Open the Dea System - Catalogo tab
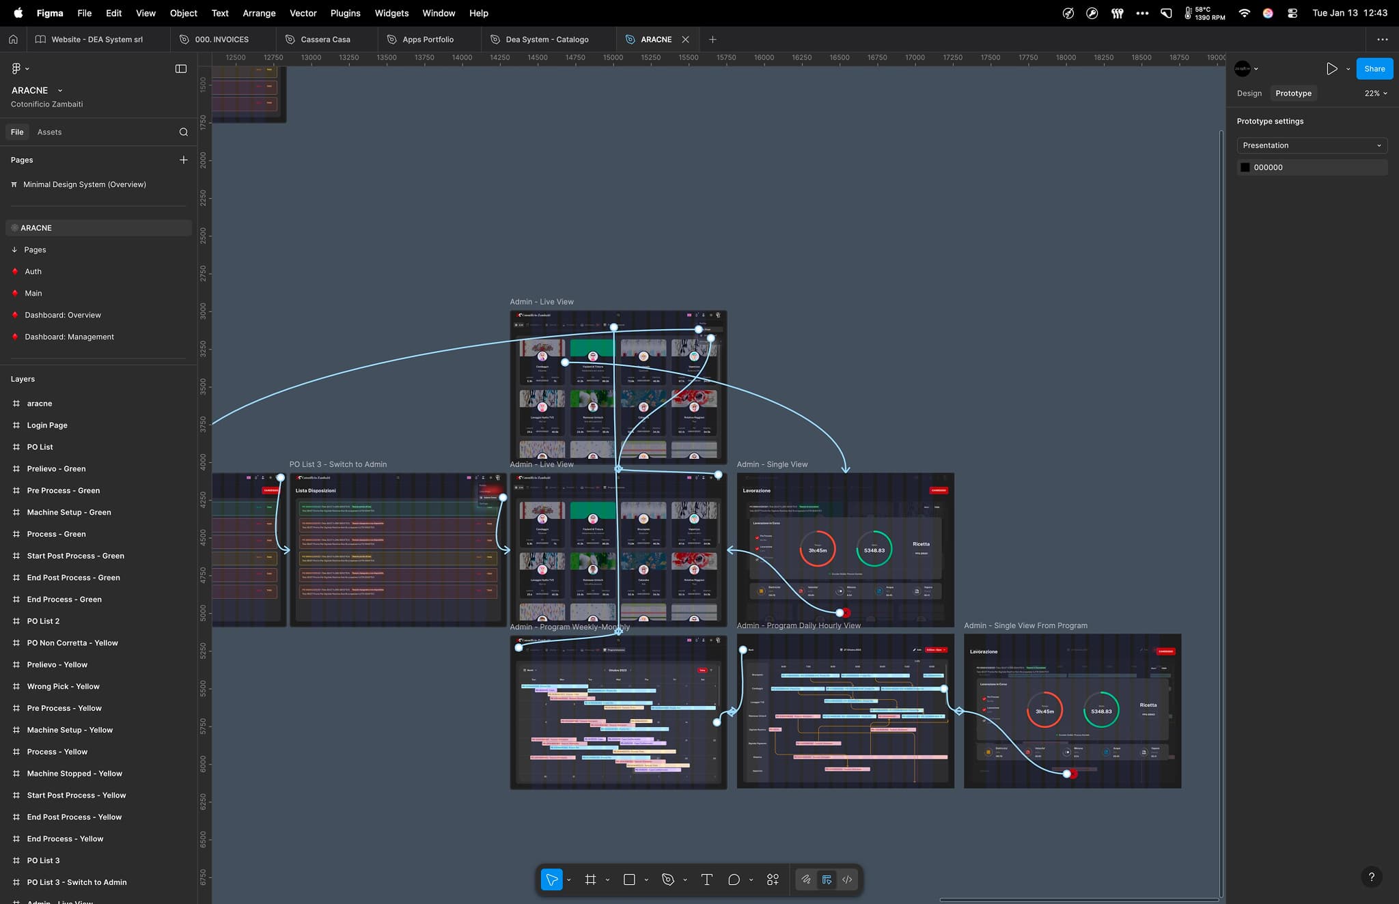1399x904 pixels. pyautogui.click(x=548, y=40)
